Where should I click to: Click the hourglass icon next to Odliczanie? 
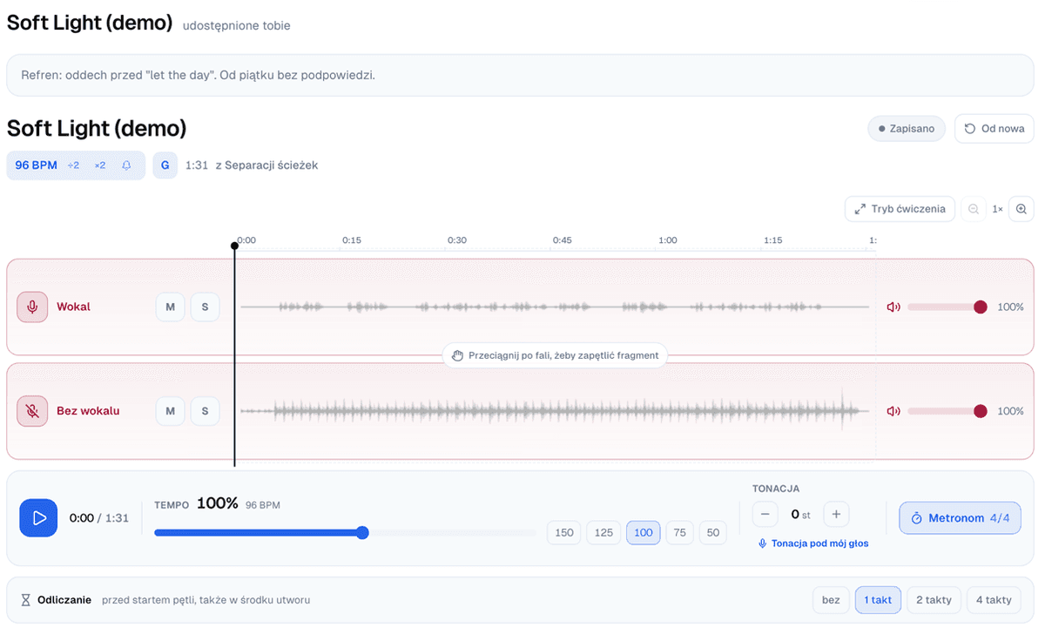[26, 600]
